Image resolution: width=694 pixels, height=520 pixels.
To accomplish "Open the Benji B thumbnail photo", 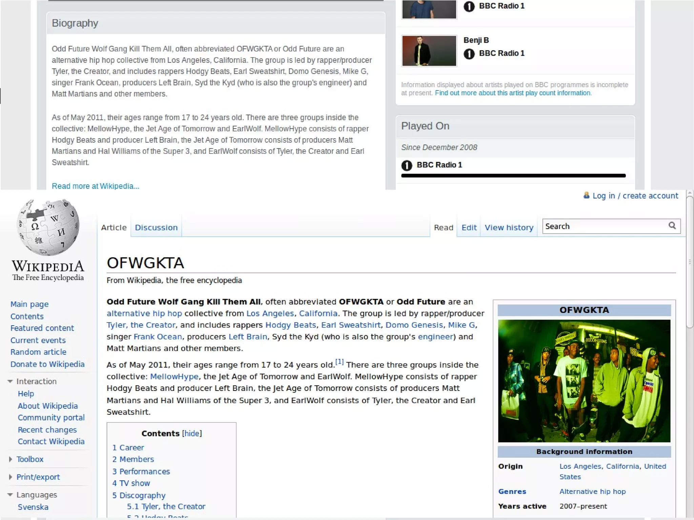I will tap(429, 51).
